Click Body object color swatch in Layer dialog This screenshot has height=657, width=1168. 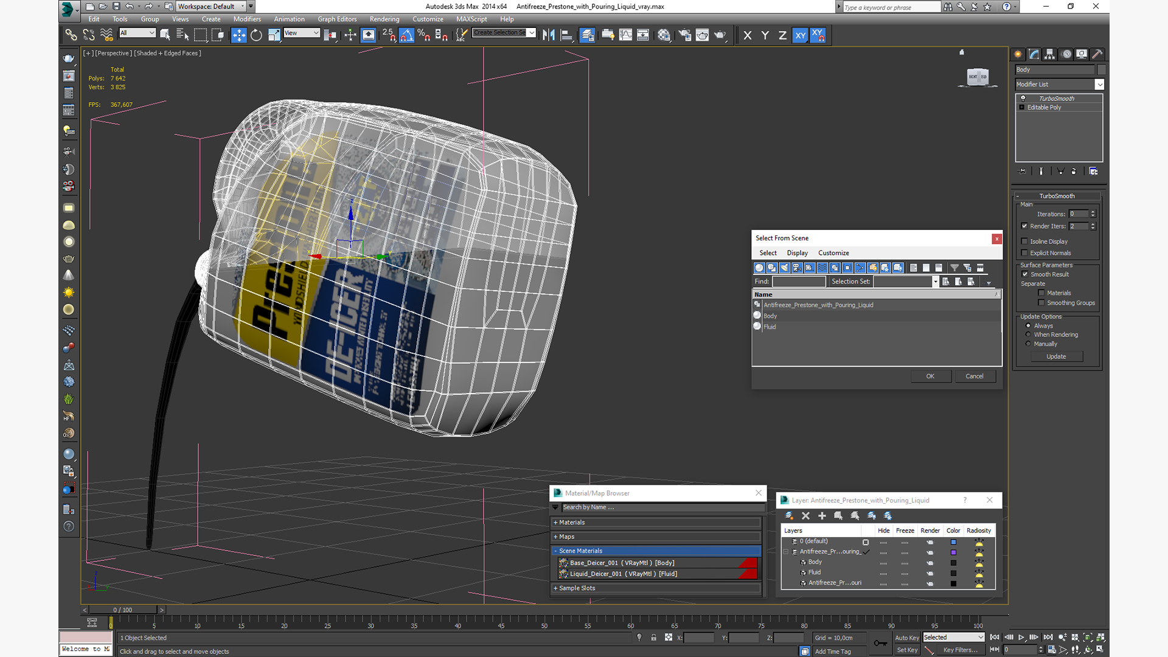coord(953,563)
